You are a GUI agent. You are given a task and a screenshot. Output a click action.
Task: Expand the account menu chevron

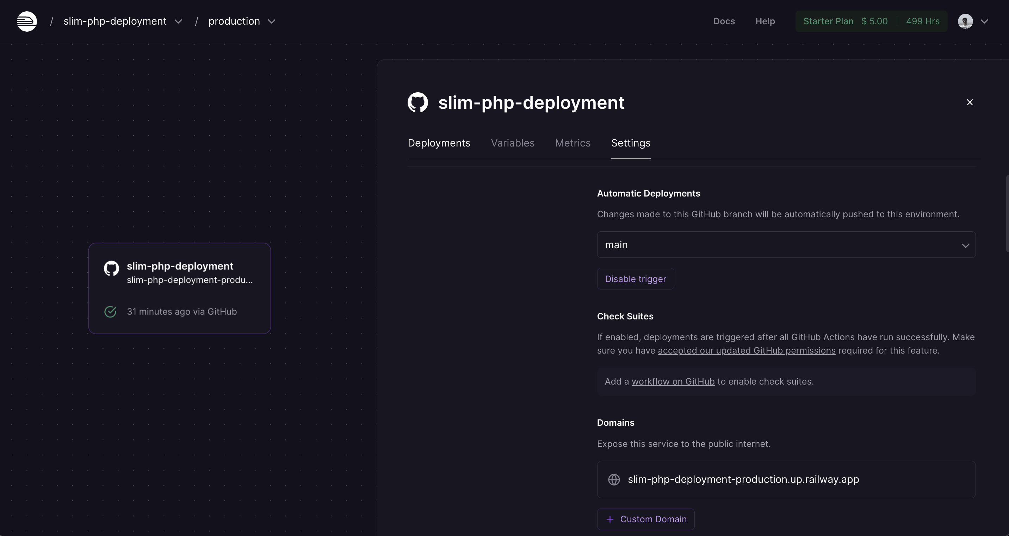[x=984, y=21]
